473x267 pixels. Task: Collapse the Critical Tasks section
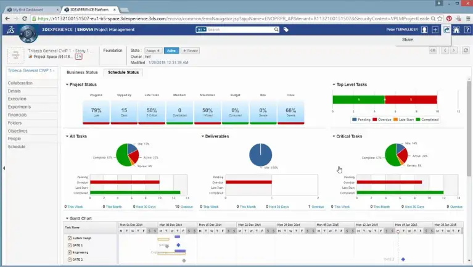tap(334, 136)
